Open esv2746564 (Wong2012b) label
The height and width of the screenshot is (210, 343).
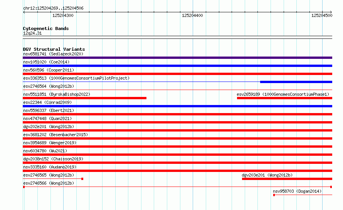click(49, 86)
